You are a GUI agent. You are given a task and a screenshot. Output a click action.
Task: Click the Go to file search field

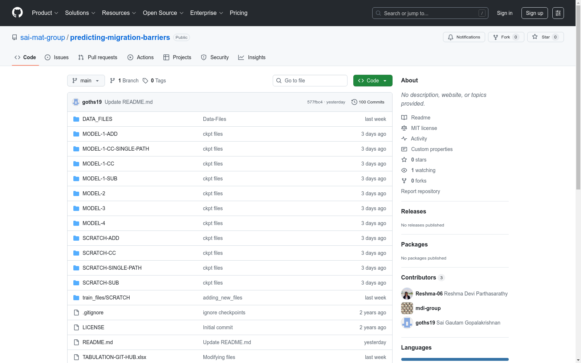[x=310, y=81]
